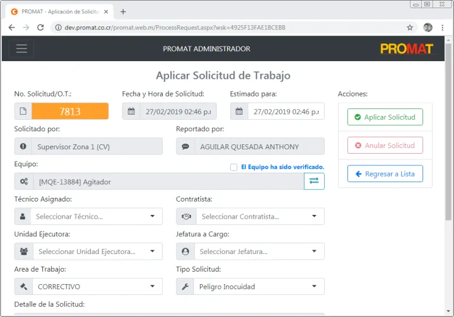Open a new browser tab
The image size is (454, 317).
click(x=123, y=11)
